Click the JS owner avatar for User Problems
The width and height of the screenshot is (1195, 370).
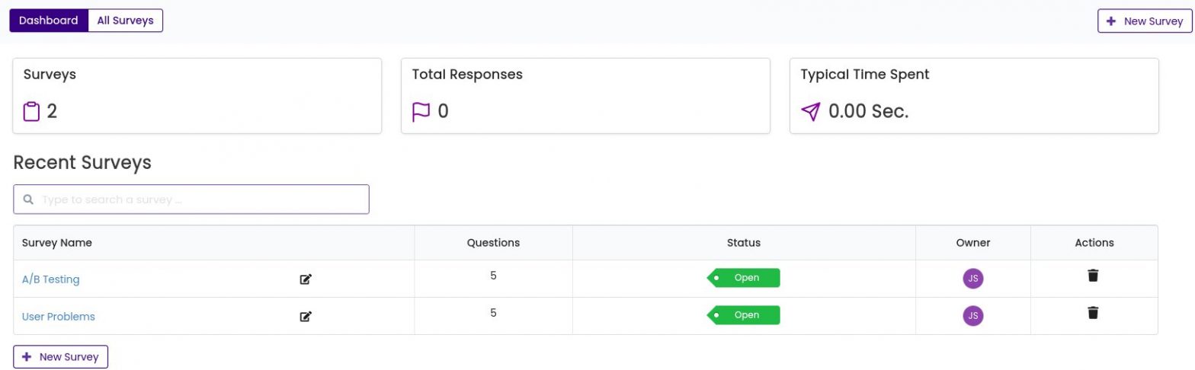pyautogui.click(x=972, y=316)
